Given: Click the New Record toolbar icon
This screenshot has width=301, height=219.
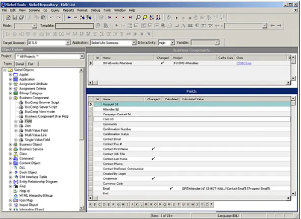Looking at the screenshot, I should pos(101,17).
